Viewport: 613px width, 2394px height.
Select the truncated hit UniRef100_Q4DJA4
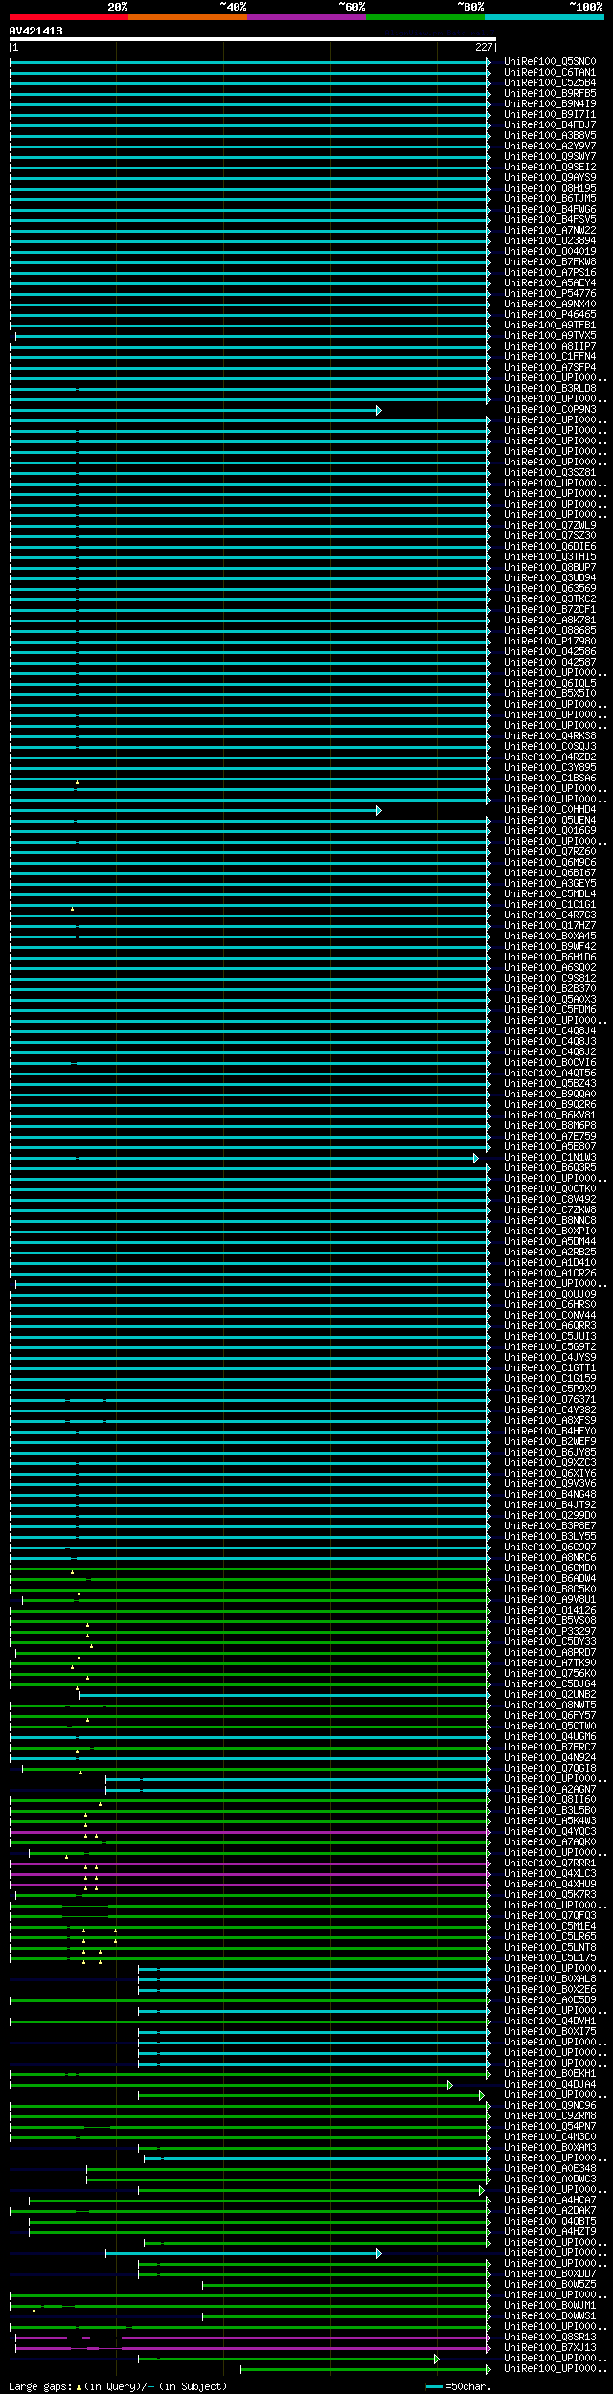(x=550, y=2085)
